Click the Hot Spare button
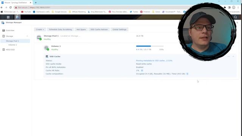242x136 pixels. (x=81, y=29)
